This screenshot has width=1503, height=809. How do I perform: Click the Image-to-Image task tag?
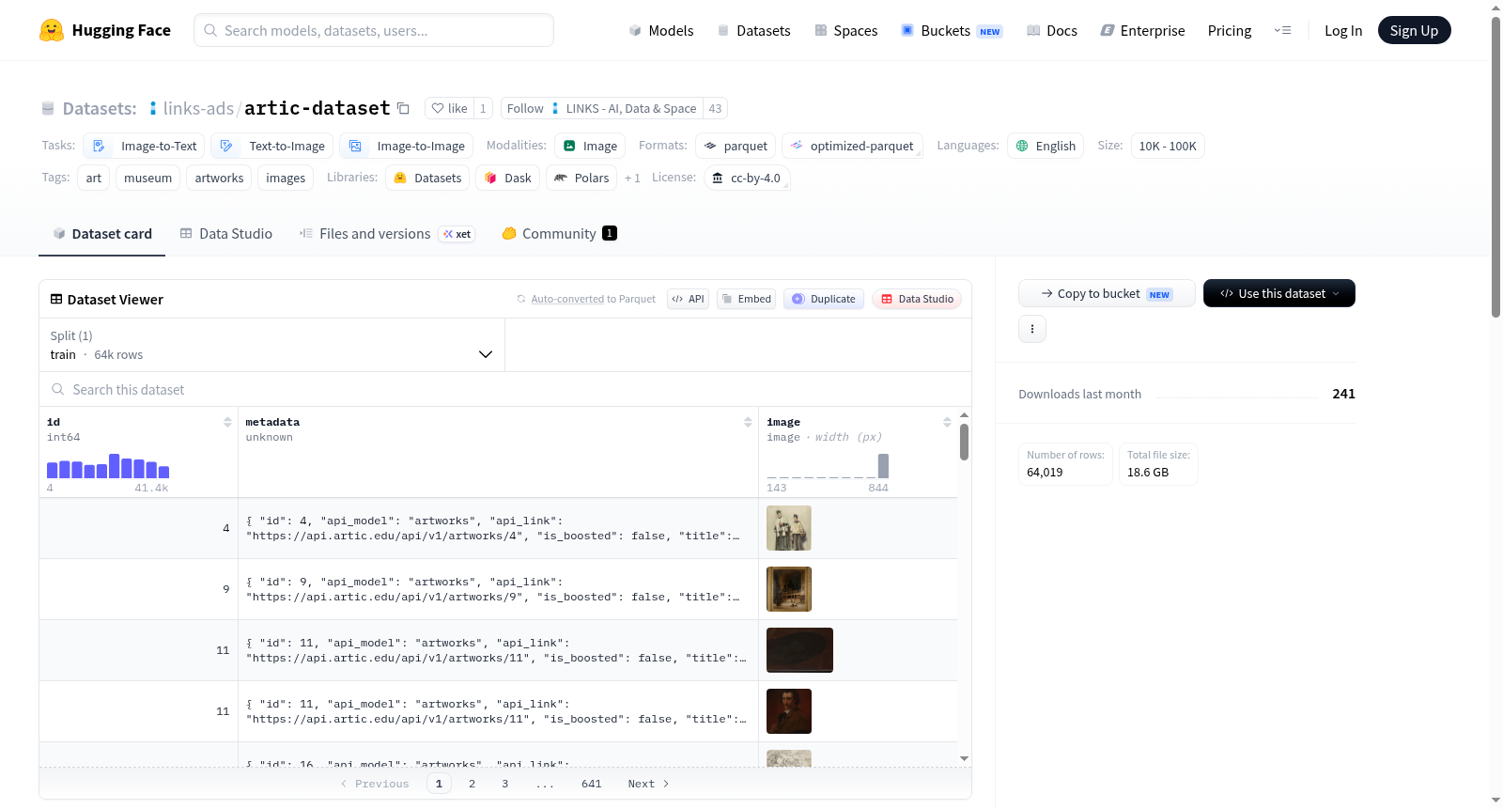(406, 146)
